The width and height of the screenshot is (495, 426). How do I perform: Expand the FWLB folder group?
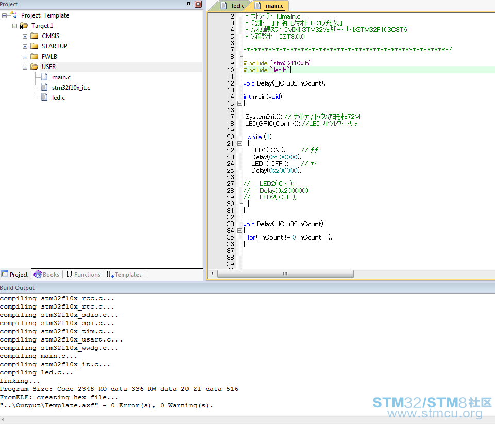tap(25, 57)
